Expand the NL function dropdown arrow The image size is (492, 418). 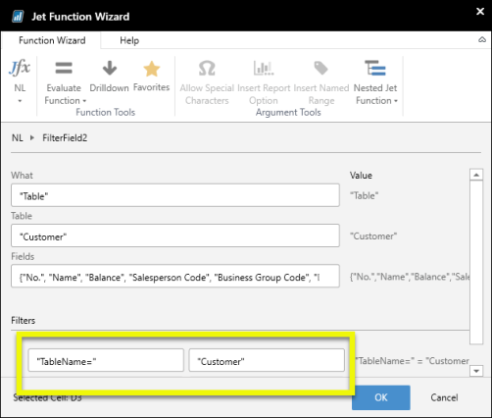[20, 101]
